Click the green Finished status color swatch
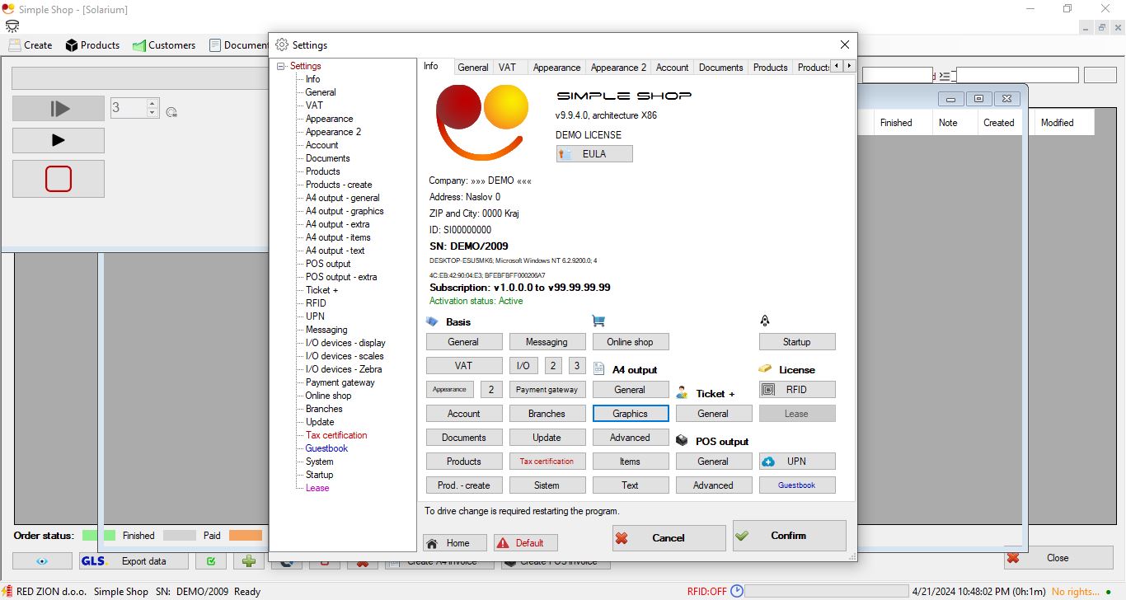The image size is (1126, 600). 99,536
